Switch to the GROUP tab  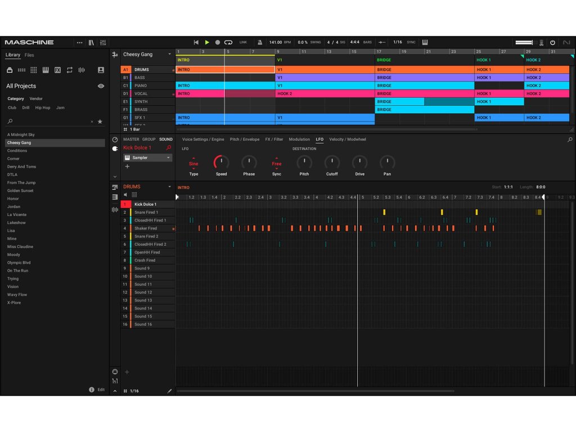coord(148,139)
